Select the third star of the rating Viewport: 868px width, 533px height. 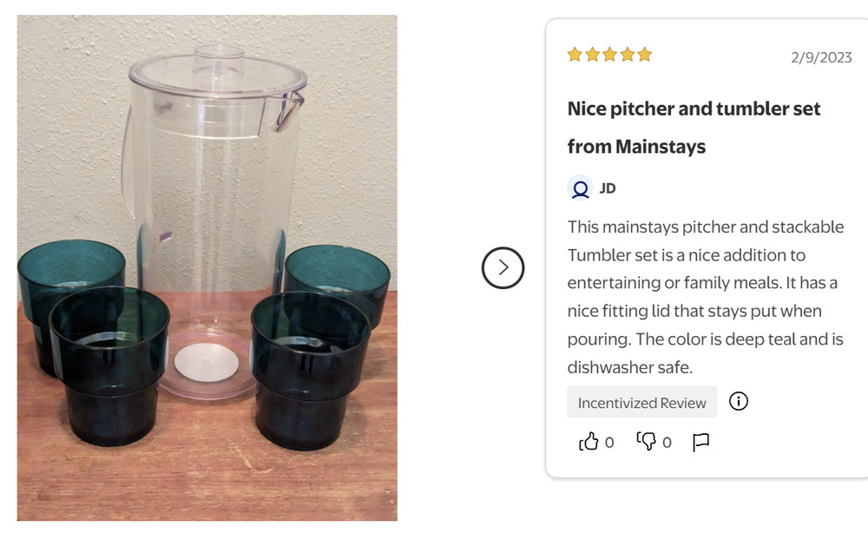(x=609, y=54)
